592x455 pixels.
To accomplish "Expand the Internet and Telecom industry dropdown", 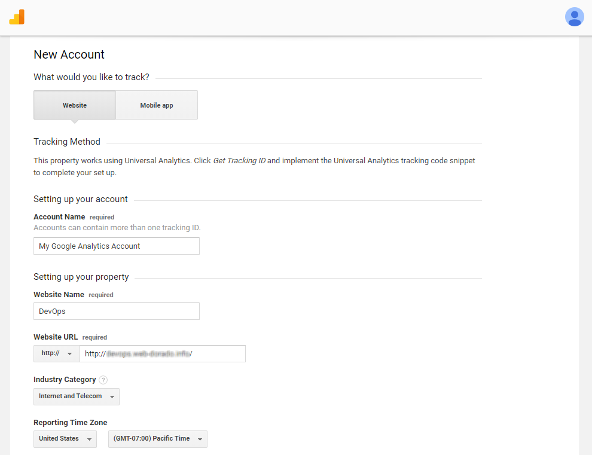I will (x=77, y=396).
